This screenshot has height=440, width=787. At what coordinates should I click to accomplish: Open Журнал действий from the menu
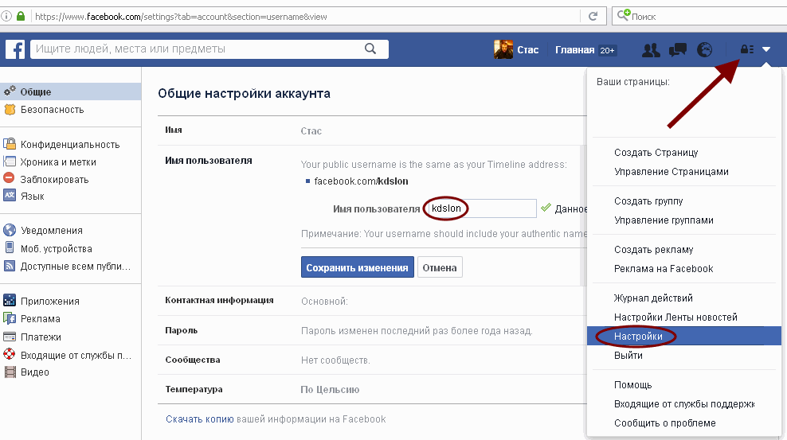[653, 298]
